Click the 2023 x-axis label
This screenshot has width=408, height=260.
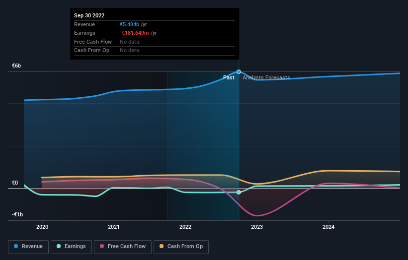(x=257, y=227)
